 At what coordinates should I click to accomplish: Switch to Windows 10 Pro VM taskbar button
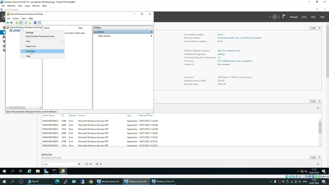pyautogui.click(x=163, y=182)
